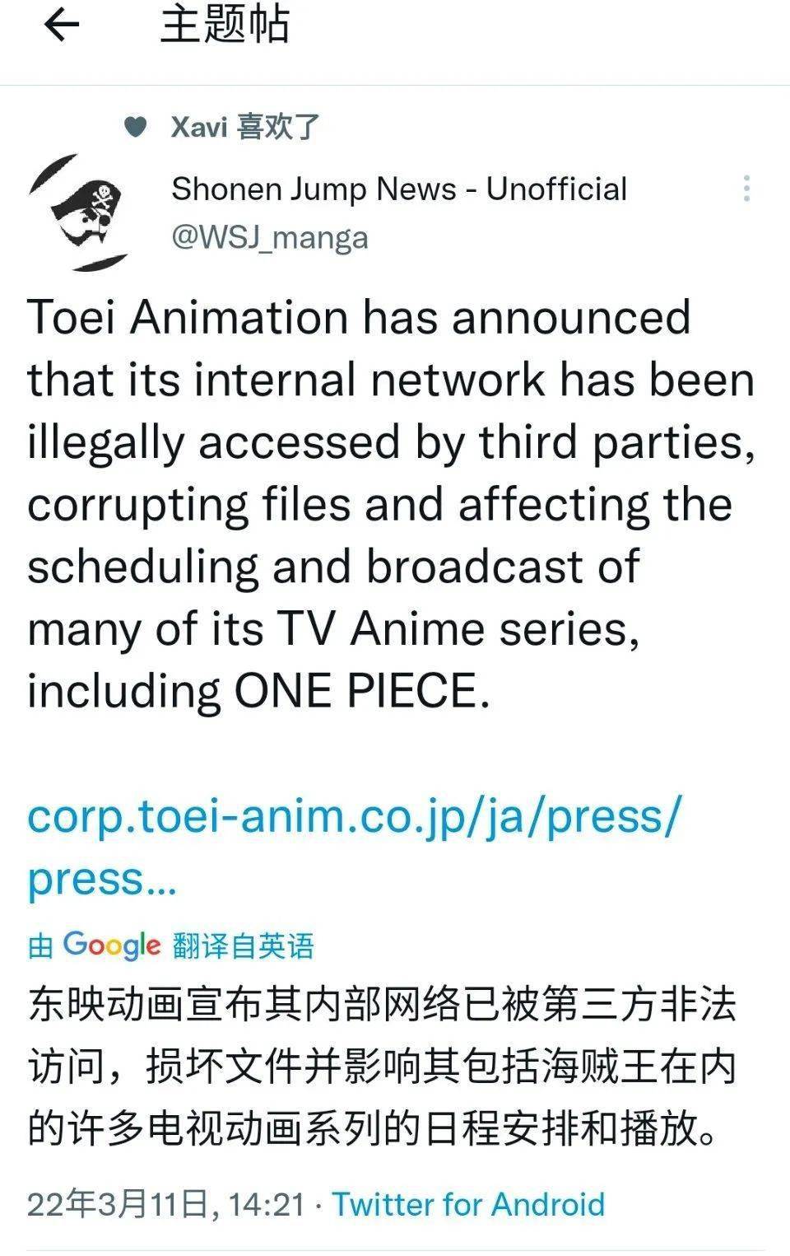The height and width of the screenshot is (1256, 790).
Task: Click ONE PIECE in the English tweet
Action: tap(355, 690)
